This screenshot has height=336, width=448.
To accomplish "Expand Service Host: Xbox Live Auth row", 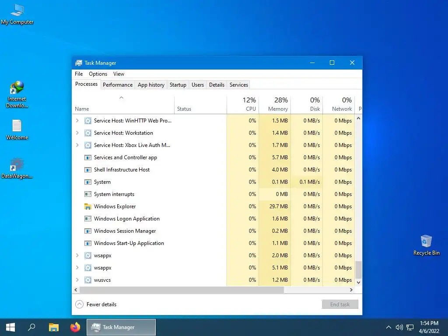I will [x=77, y=145].
